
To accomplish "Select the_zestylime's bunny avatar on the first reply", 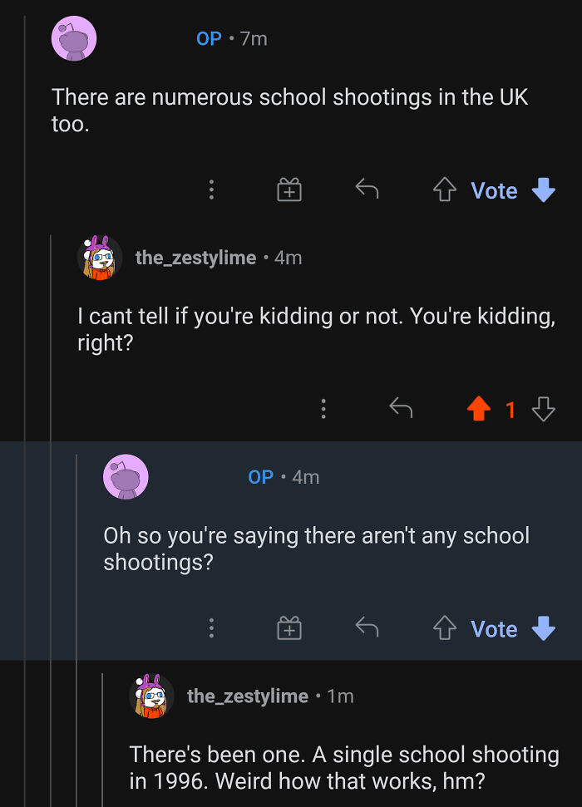I will (x=98, y=257).
